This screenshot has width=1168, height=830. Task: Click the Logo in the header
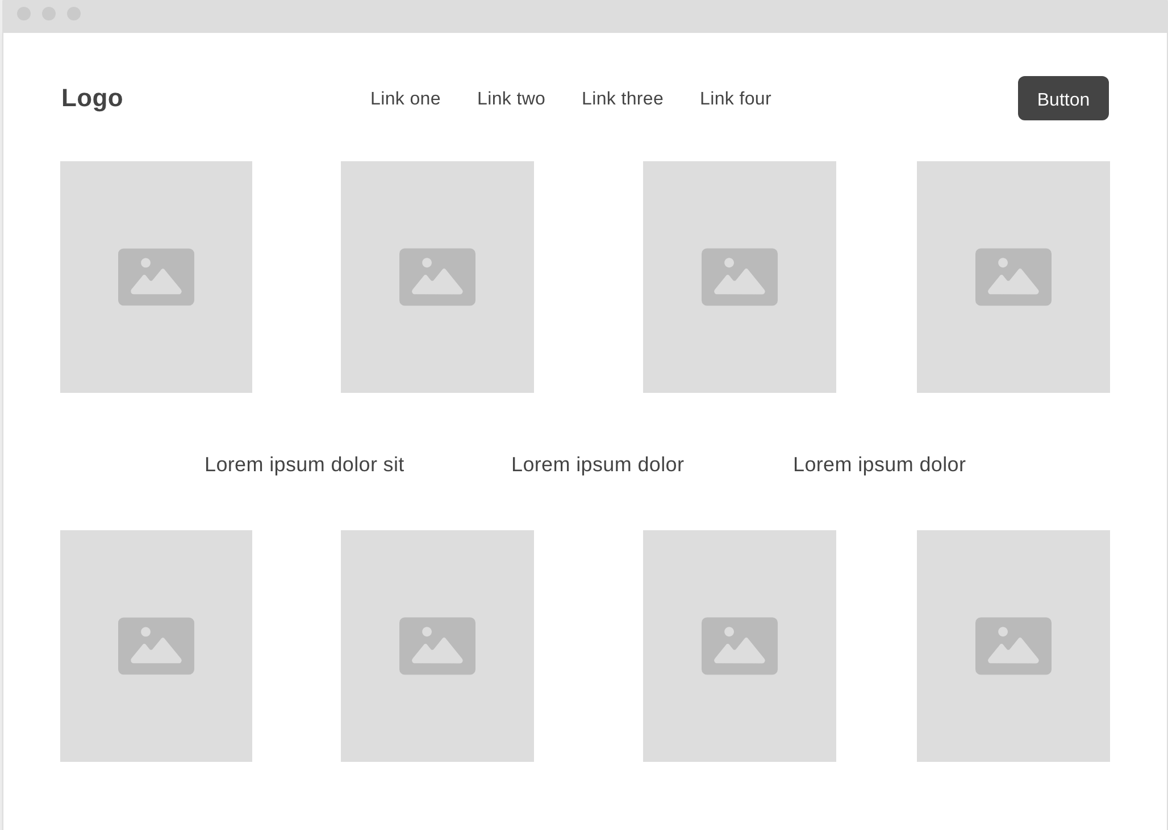tap(92, 98)
